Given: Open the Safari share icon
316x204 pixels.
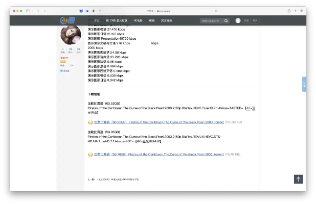Looking at the screenshot, I should (x=289, y=11).
